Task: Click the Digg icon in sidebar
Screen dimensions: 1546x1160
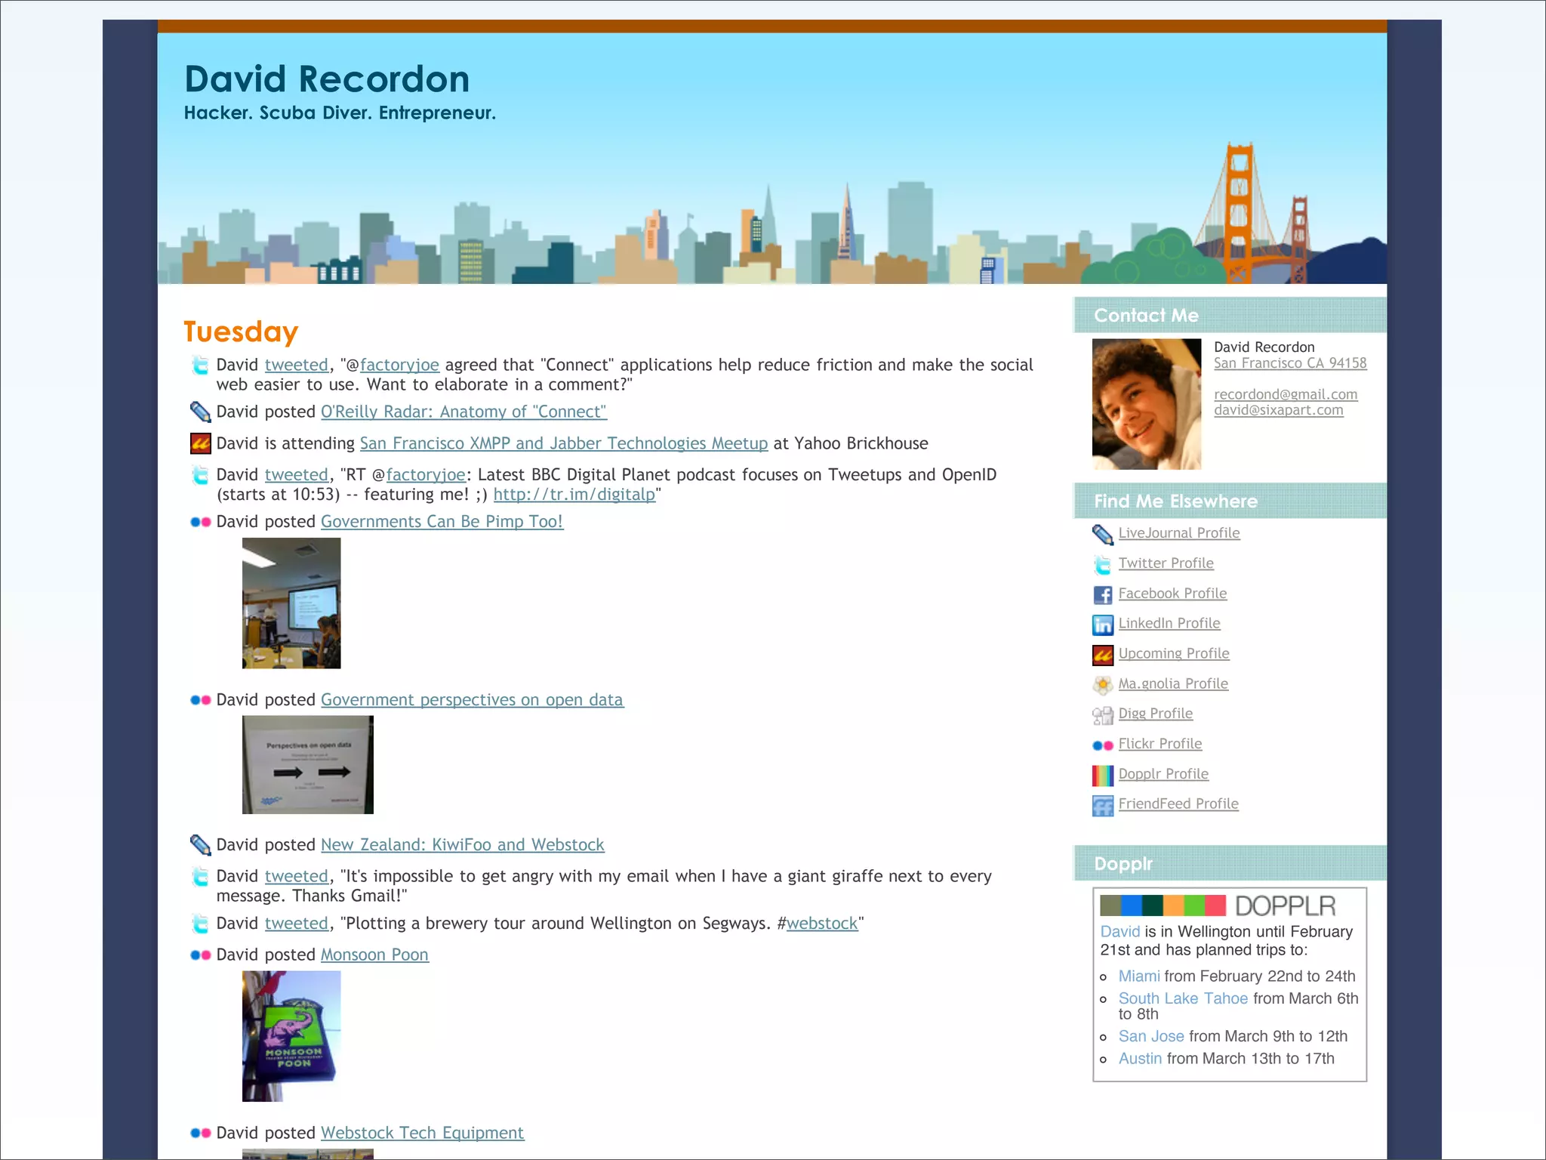Action: pyautogui.click(x=1102, y=714)
